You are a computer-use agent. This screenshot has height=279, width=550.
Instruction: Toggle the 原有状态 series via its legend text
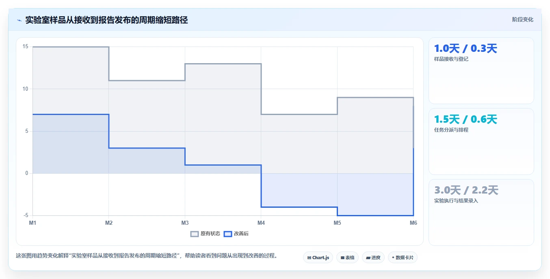click(x=210, y=234)
